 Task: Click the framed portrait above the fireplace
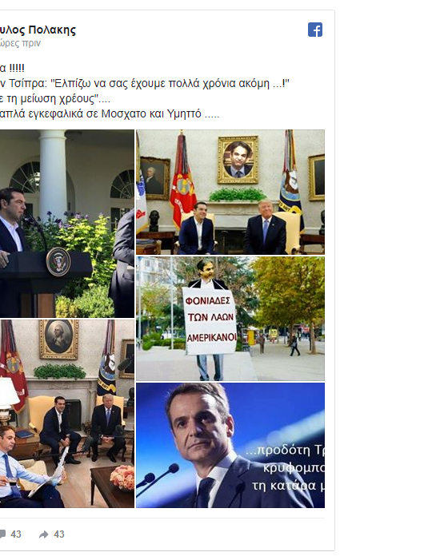[238, 159]
